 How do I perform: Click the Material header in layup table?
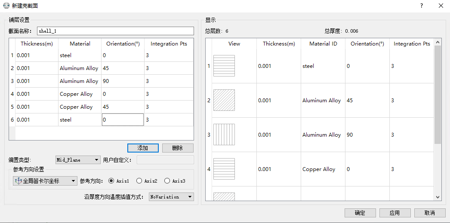[x=80, y=43]
